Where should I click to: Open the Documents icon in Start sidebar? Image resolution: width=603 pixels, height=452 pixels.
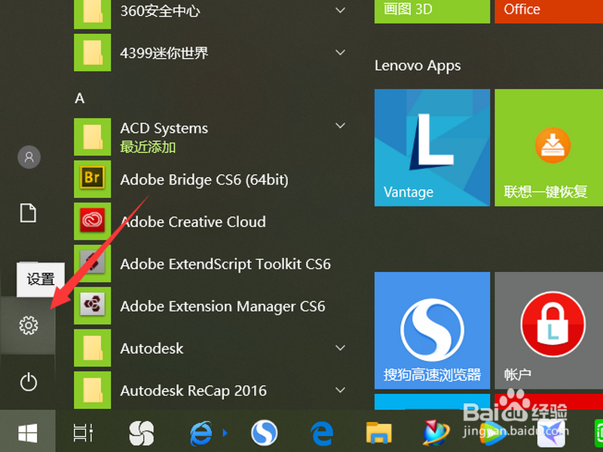pos(28,213)
